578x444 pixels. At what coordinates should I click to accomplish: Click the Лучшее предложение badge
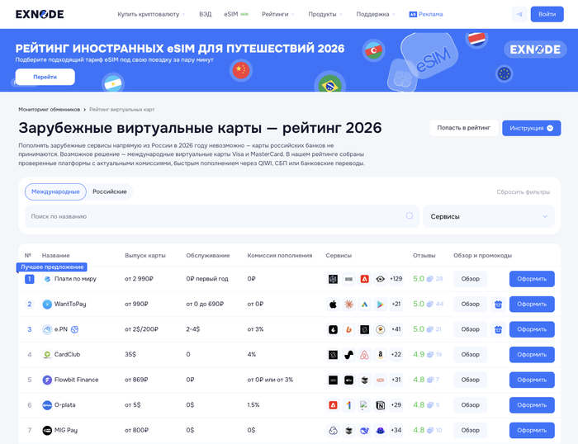(52, 267)
